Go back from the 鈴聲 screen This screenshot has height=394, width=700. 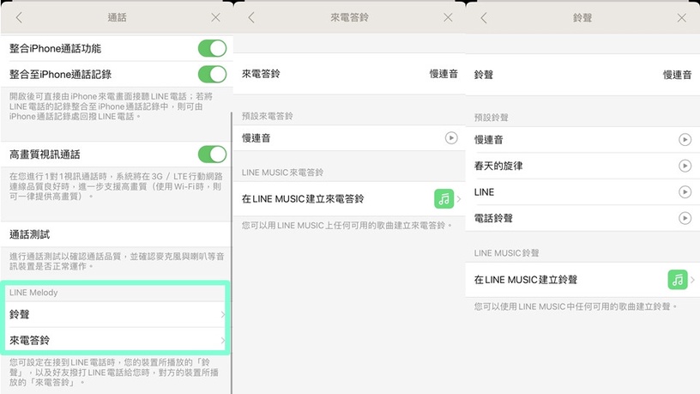(x=484, y=18)
